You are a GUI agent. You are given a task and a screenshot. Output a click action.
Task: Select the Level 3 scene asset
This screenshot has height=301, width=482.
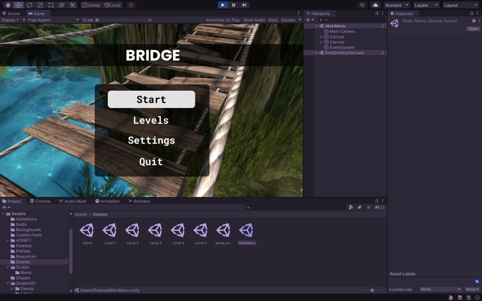pos(155,234)
